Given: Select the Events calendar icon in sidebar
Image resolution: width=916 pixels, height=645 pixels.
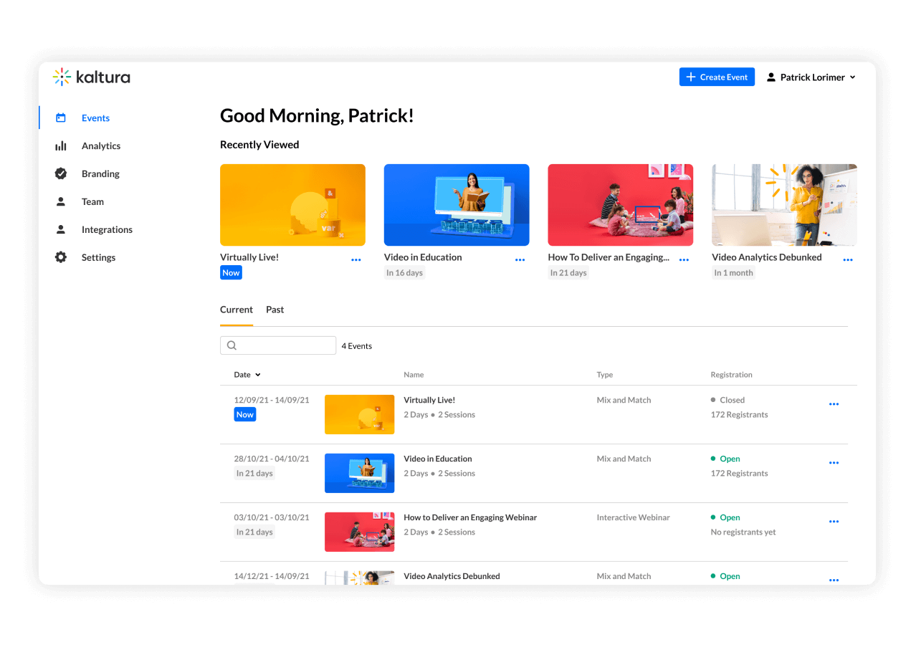Looking at the screenshot, I should point(62,118).
